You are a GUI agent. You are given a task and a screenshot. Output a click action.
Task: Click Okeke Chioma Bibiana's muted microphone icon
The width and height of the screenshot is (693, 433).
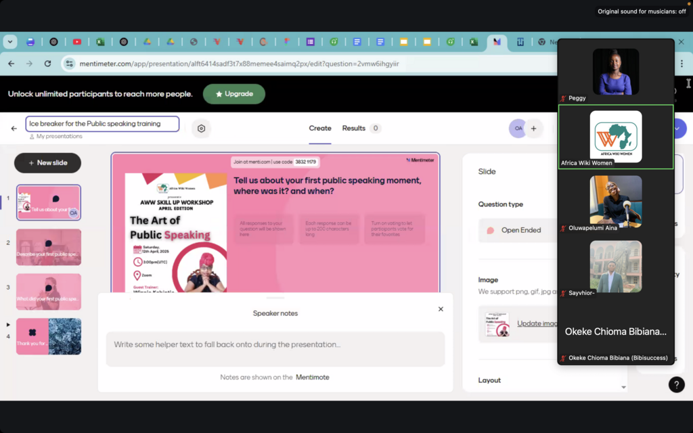click(x=563, y=359)
